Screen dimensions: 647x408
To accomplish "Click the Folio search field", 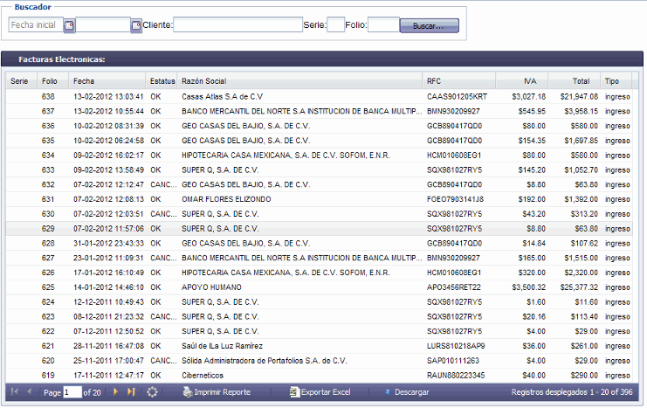I will pyautogui.click(x=383, y=24).
